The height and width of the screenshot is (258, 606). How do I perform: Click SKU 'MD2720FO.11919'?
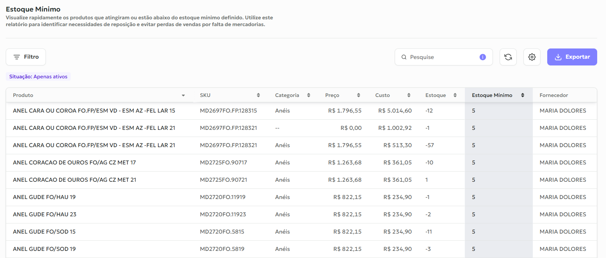point(222,197)
